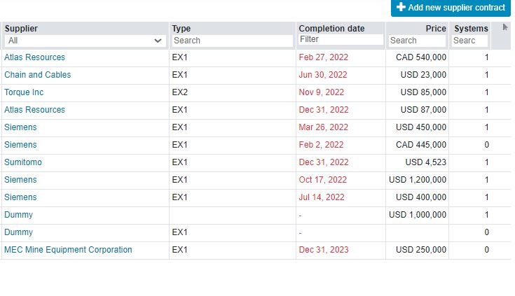This screenshot has width=515, height=296.
Task: Click the Systems search field
Action: (469, 41)
